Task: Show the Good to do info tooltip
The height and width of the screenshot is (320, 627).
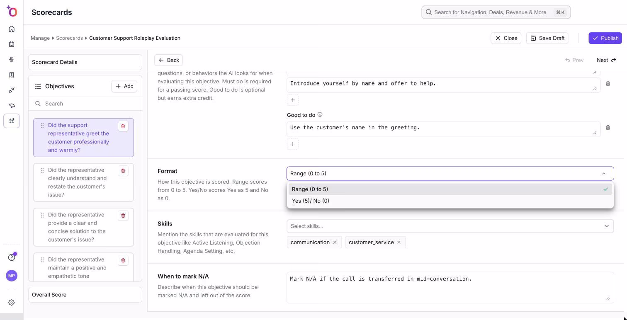Action: click(320, 115)
